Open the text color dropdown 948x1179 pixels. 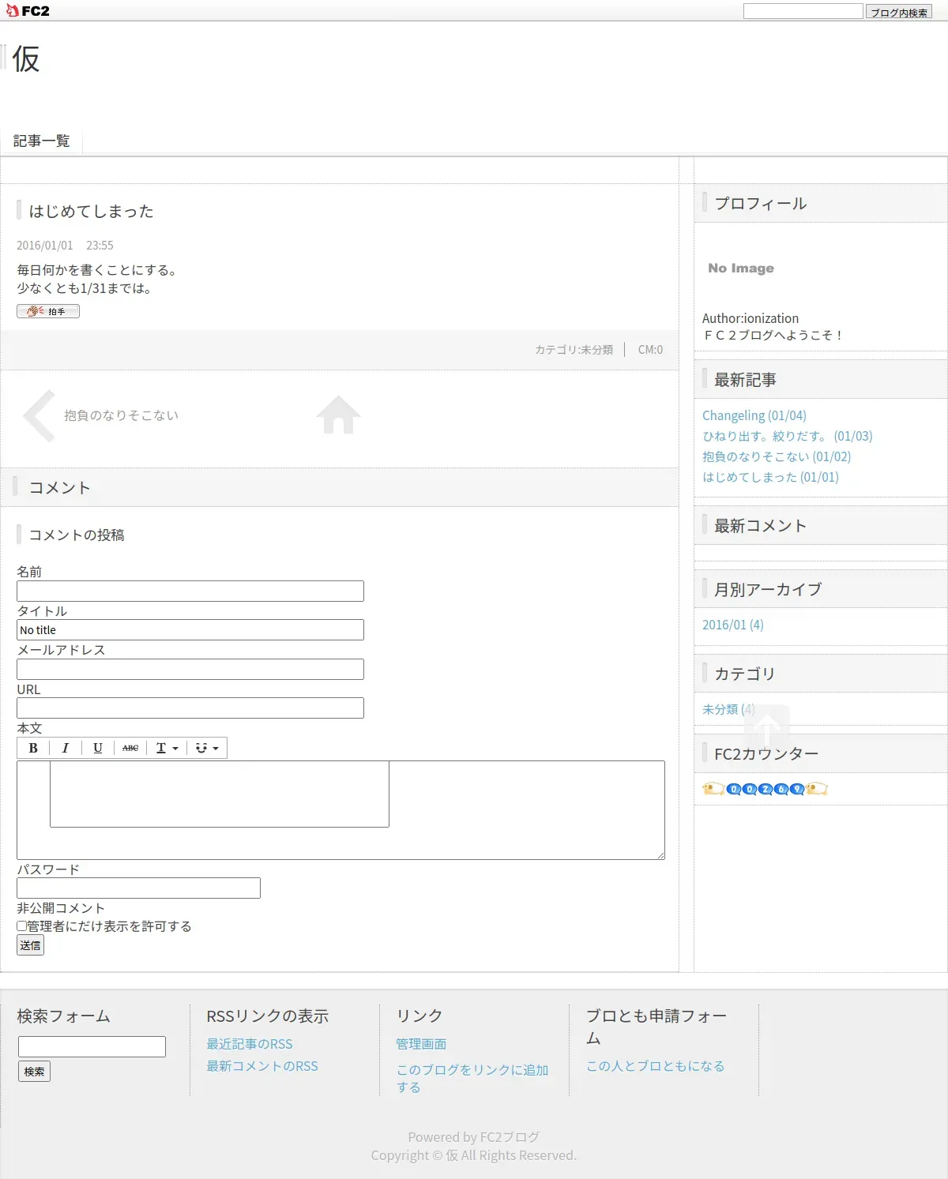click(x=167, y=748)
